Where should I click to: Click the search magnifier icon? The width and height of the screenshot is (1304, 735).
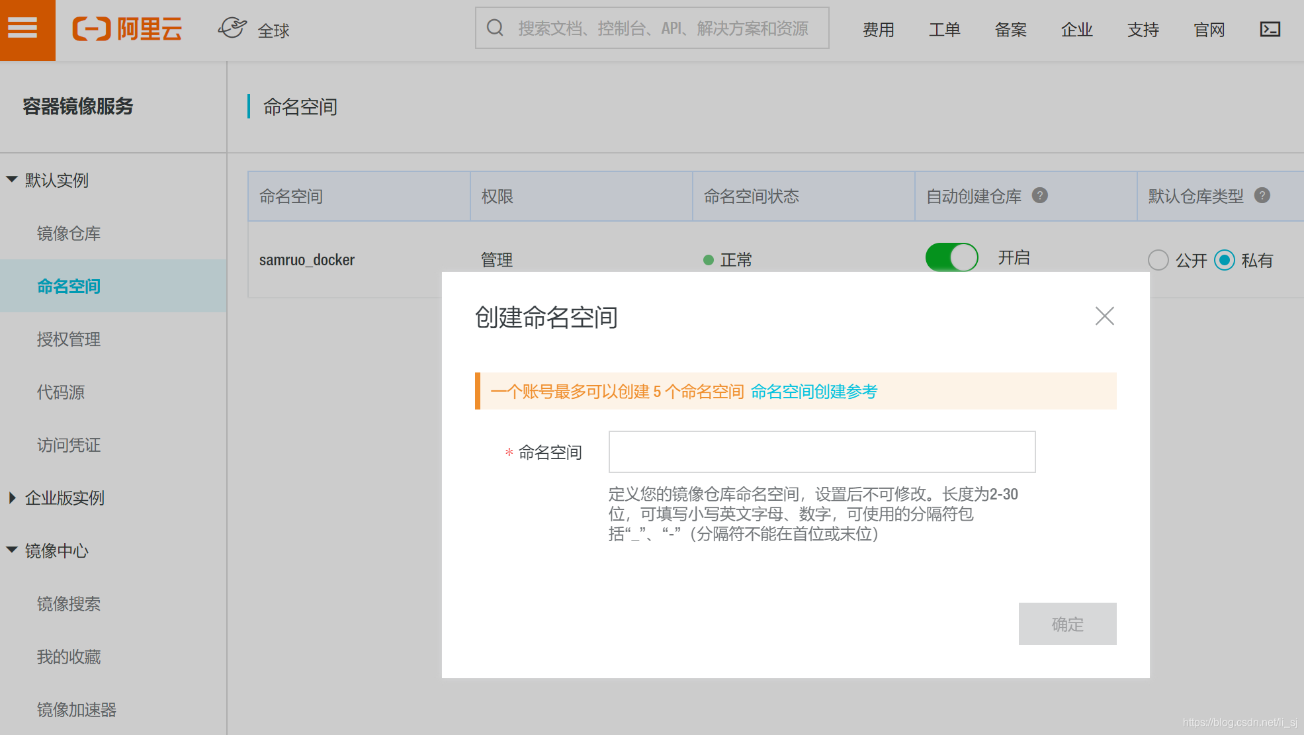pyautogui.click(x=495, y=28)
